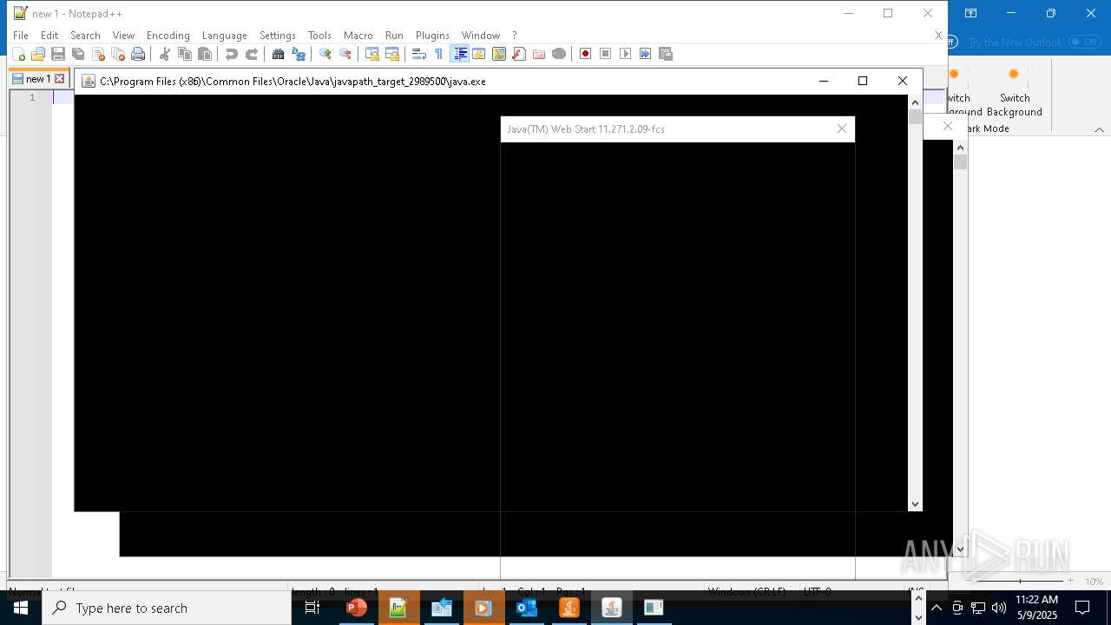Click the Close All toolbar icon
The height and width of the screenshot is (625, 1111).
[x=118, y=54]
